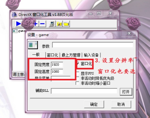Image resolution: width=150 pixels, height=118 pixels.
Task: Switch to the 最上方管理 tab
Action: (x=71, y=55)
